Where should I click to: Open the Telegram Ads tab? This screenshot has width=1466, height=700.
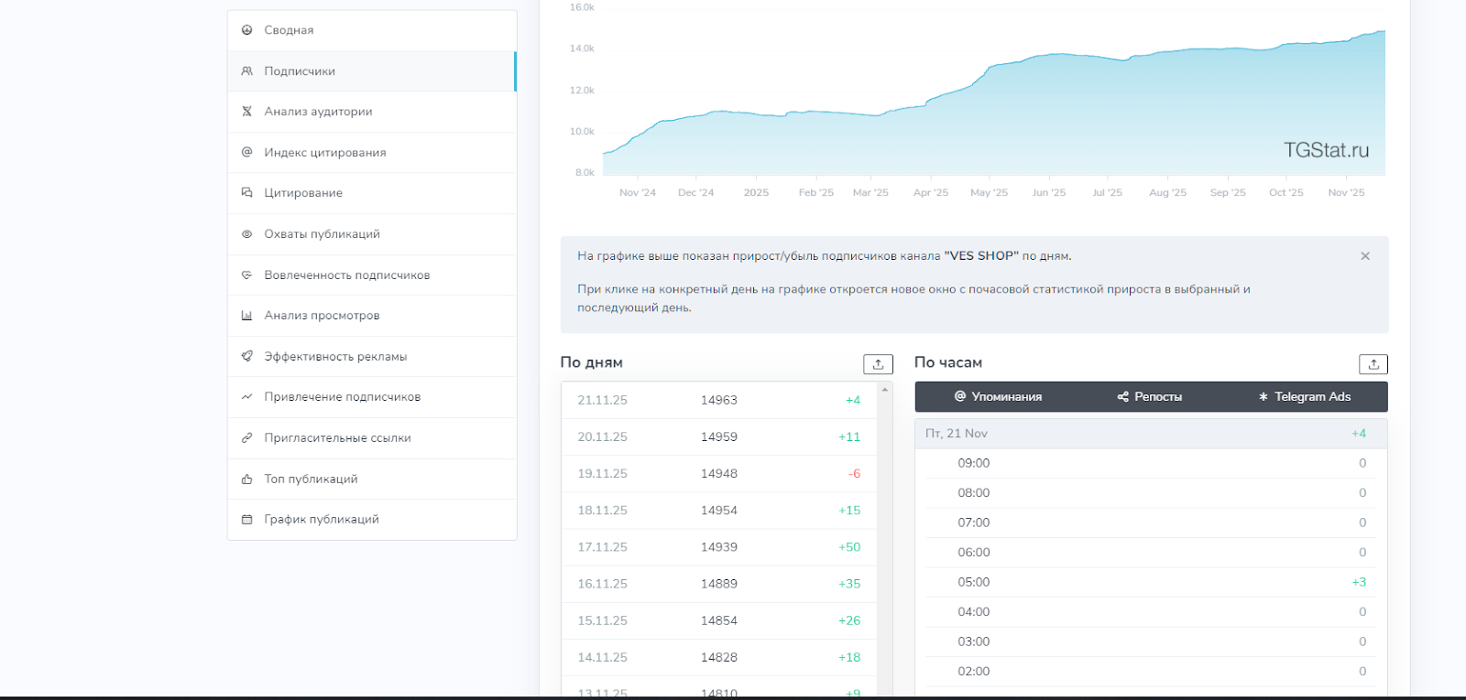coord(1305,397)
